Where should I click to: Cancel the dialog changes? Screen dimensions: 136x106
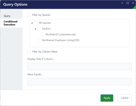125,98
